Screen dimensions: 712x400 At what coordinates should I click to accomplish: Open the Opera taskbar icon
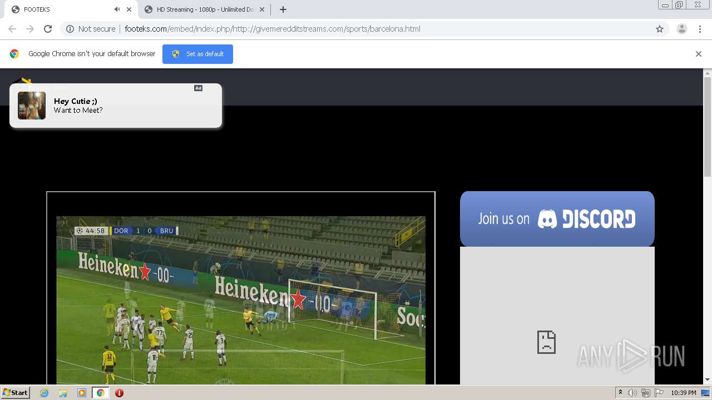(x=119, y=393)
